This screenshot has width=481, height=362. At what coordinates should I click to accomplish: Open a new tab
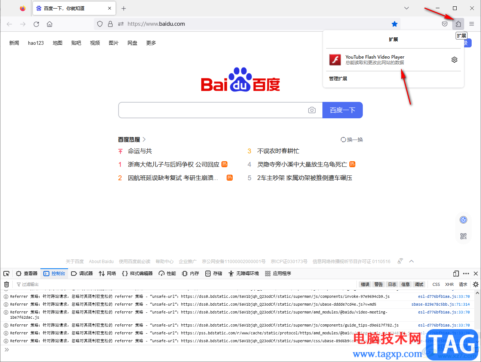[124, 8]
